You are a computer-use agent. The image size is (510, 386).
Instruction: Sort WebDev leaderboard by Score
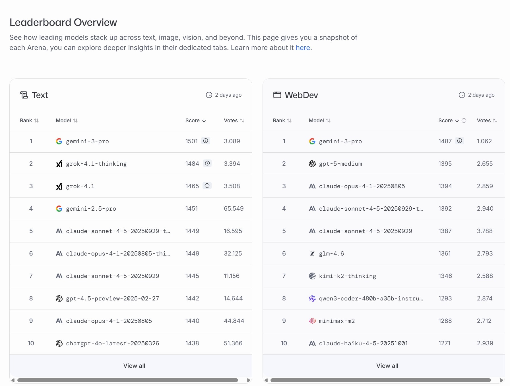point(448,121)
